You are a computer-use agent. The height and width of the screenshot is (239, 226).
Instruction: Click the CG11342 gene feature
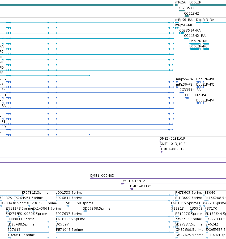186,16
